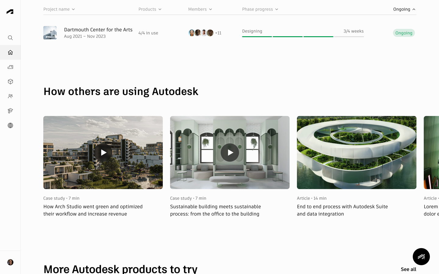The width and height of the screenshot is (439, 274).
Task: Collapse the Ongoing status filter
Action: click(x=404, y=9)
